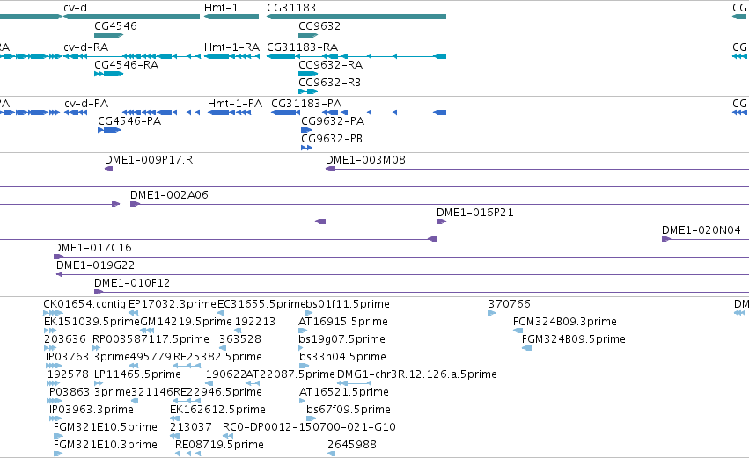This screenshot has width=749, height=458.
Task: Click the DME1-016P21 BAC start marker
Action: [441, 222]
